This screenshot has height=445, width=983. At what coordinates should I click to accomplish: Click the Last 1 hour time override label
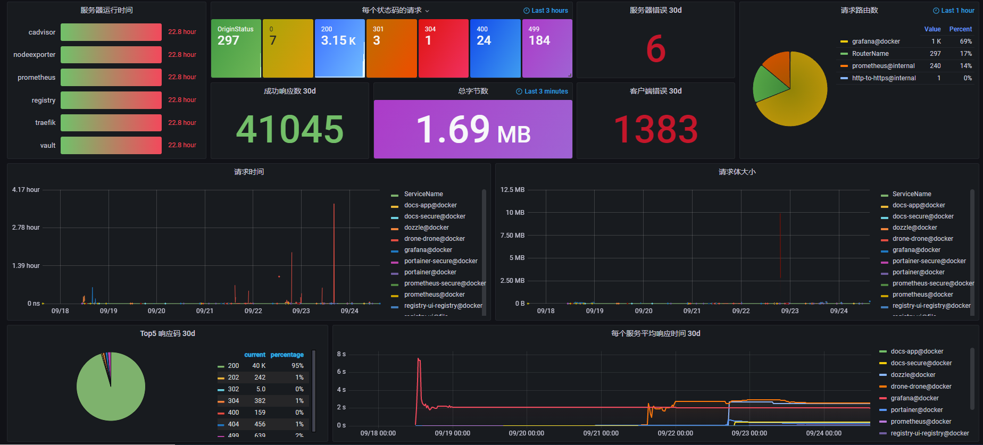point(957,11)
